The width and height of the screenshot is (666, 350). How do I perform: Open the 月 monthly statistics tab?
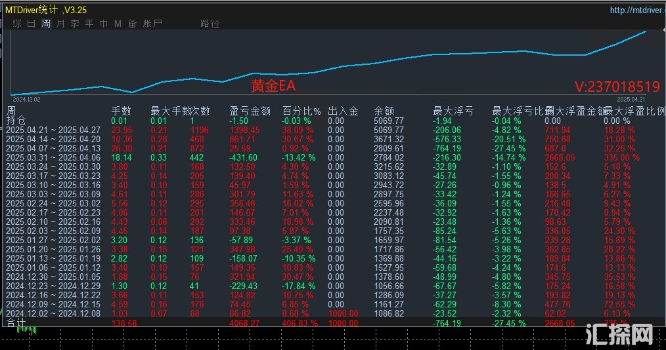(x=60, y=24)
